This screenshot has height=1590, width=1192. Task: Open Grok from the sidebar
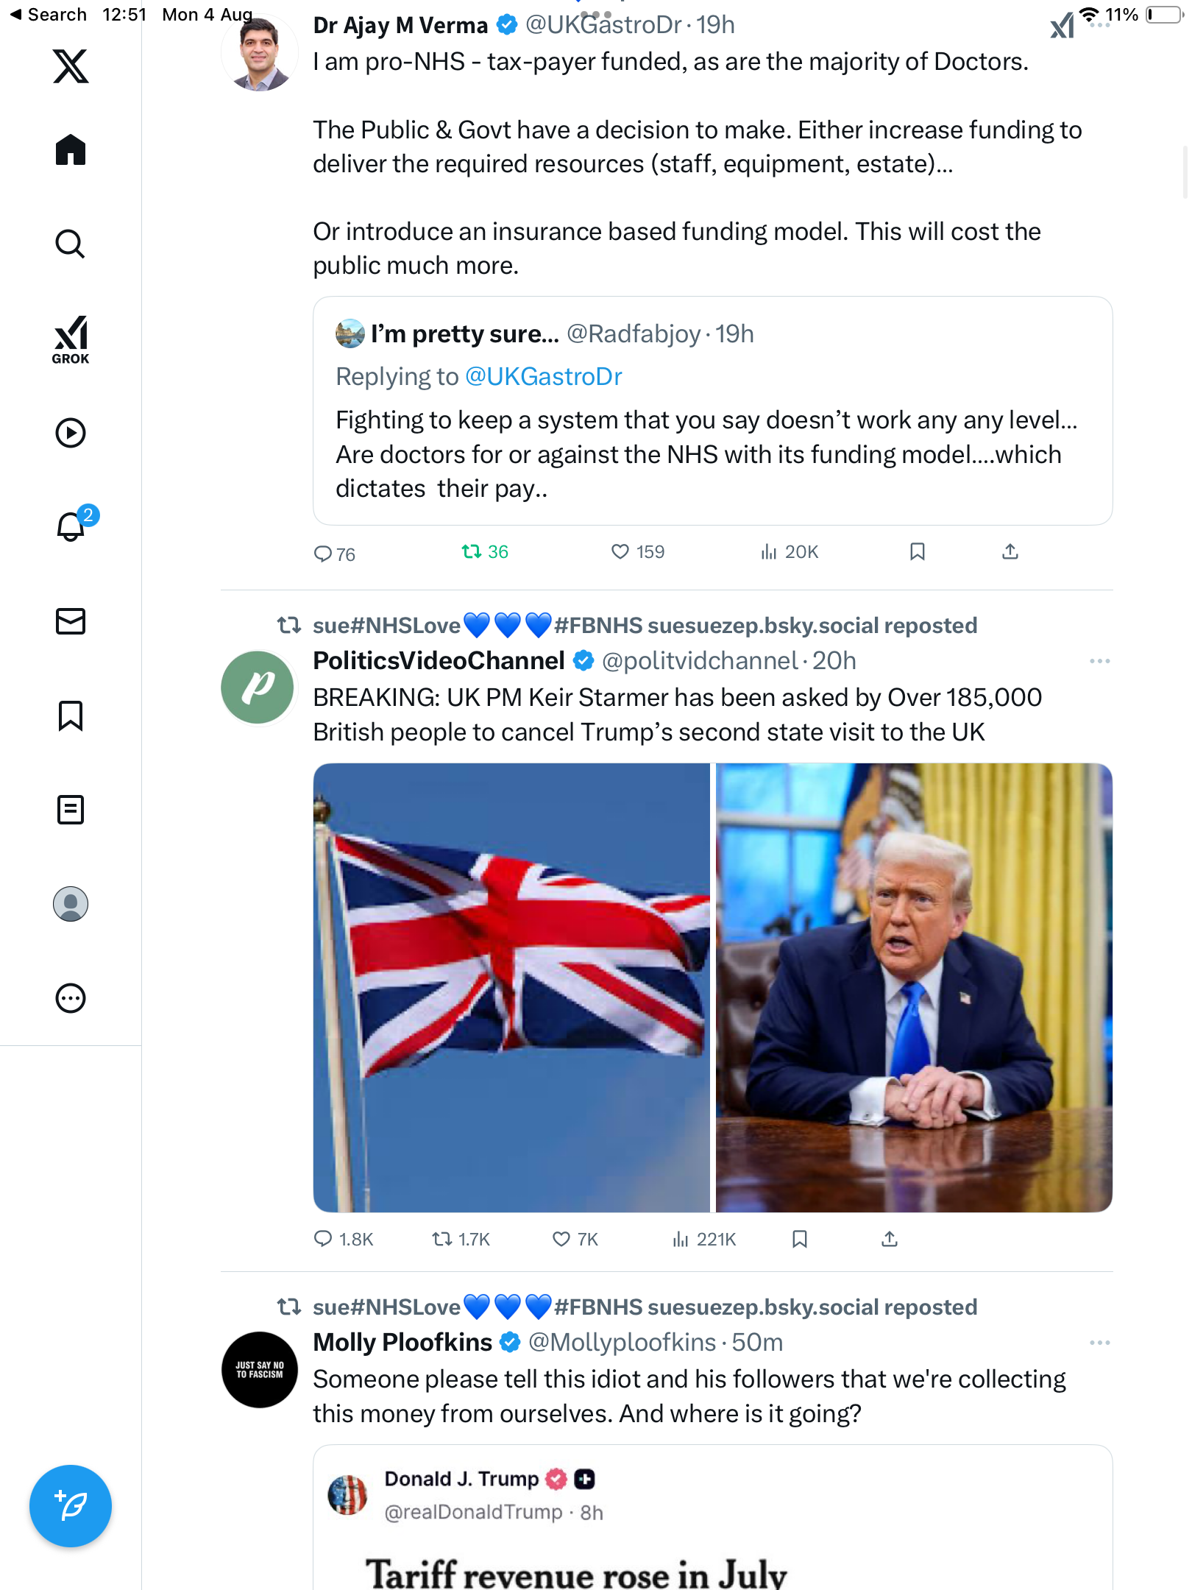click(71, 339)
